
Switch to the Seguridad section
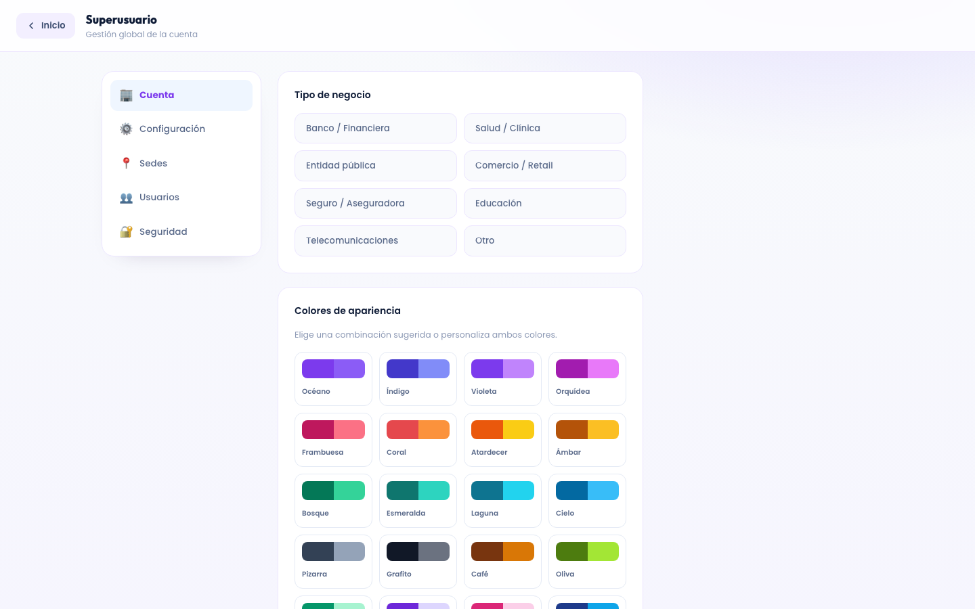click(181, 231)
